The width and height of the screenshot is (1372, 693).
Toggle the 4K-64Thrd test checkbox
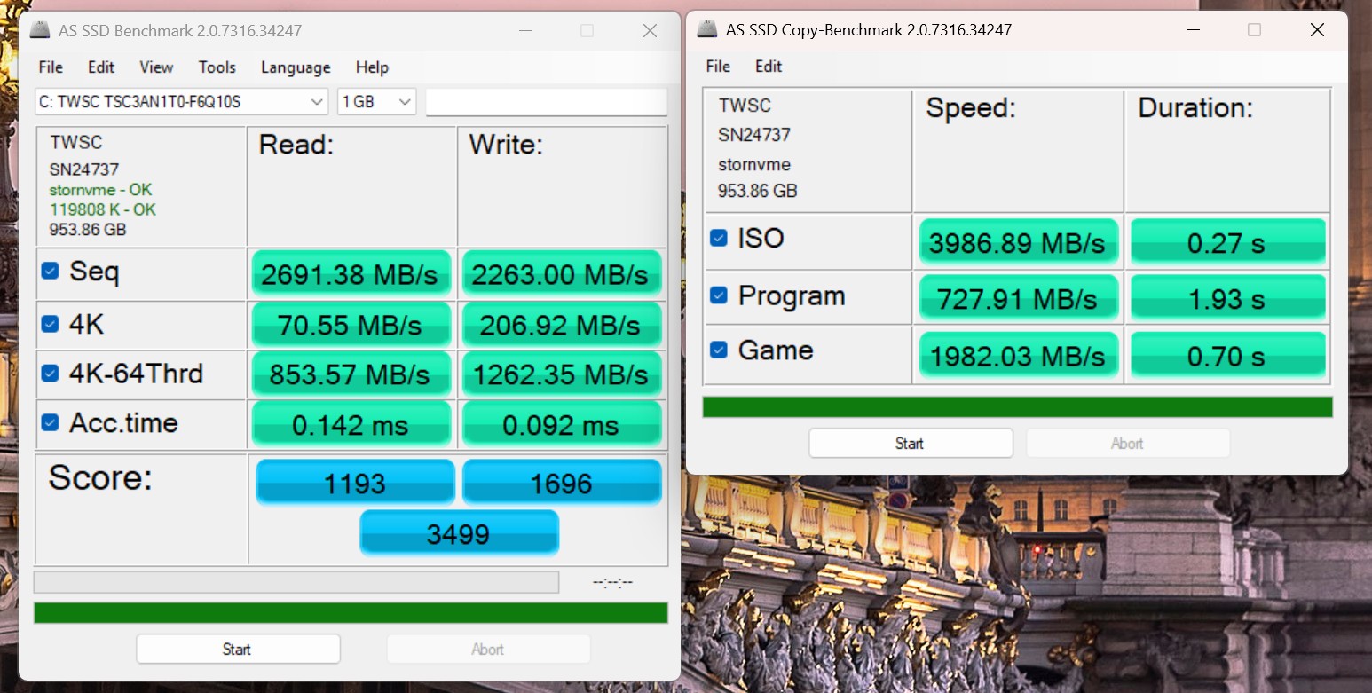click(x=51, y=374)
